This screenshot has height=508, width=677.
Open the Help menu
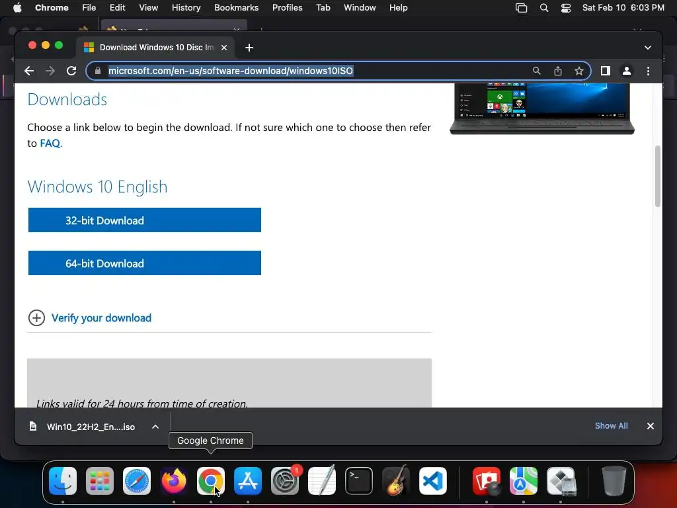398,8
